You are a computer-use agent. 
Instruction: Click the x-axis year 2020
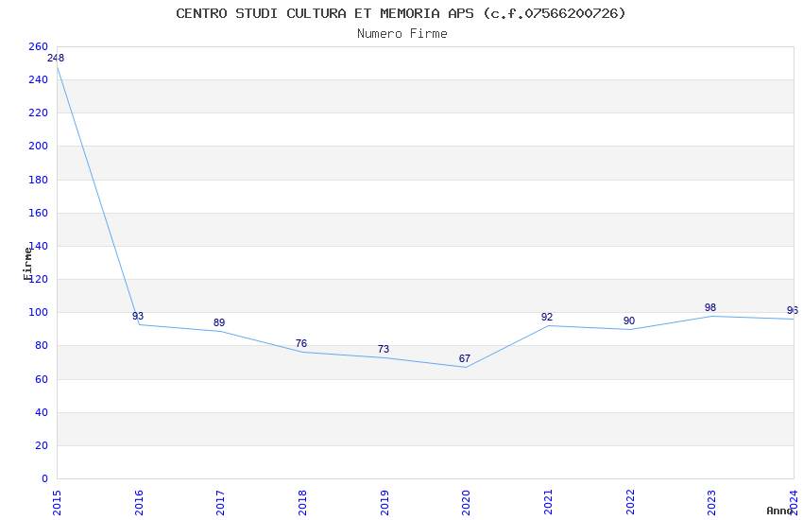(466, 503)
